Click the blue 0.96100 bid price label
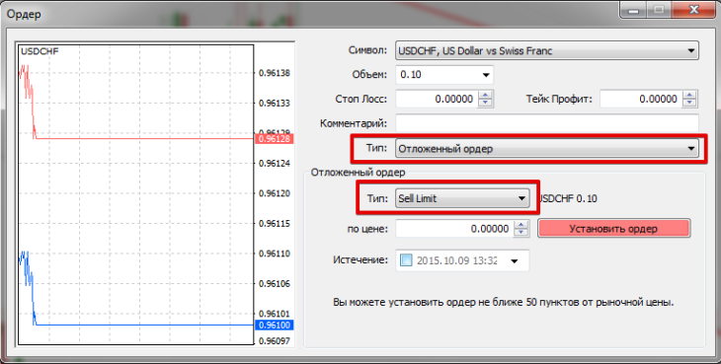The width and height of the screenshot is (721, 364). pos(274,325)
